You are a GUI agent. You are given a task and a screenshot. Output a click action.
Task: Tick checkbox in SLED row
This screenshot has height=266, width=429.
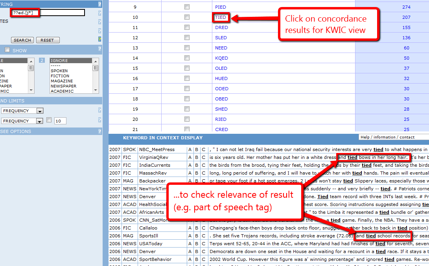[187, 37]
